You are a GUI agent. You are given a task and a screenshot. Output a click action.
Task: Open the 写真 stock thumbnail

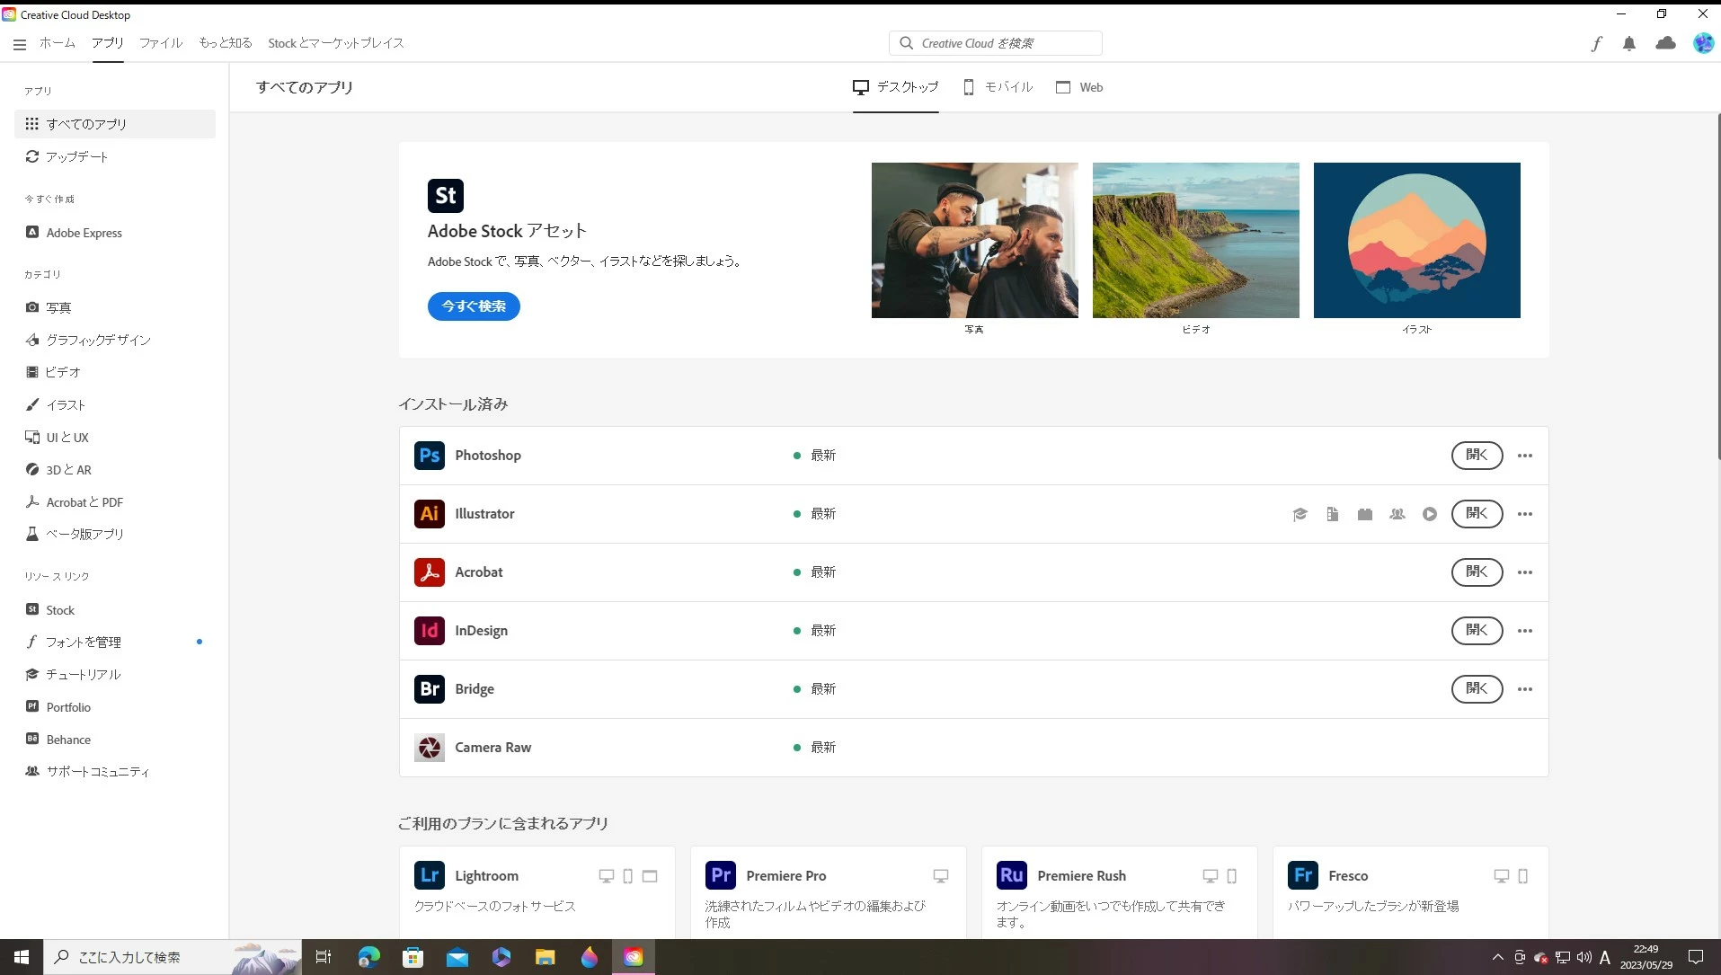click(974, 240)
